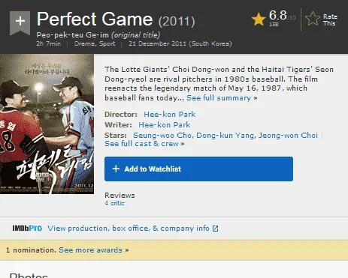This screenshot has height=278, width=348.
Task: Open the 21 December 2011 release date link
Action: click(180, 43)
